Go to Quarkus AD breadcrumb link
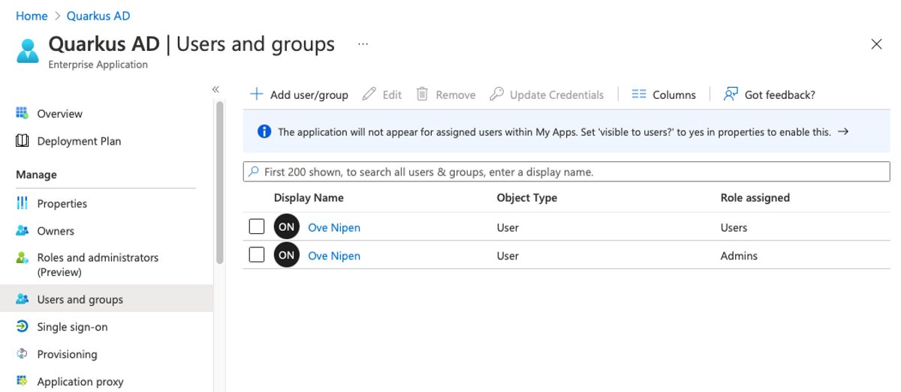The image size is (901, 392). click(98, 16)
